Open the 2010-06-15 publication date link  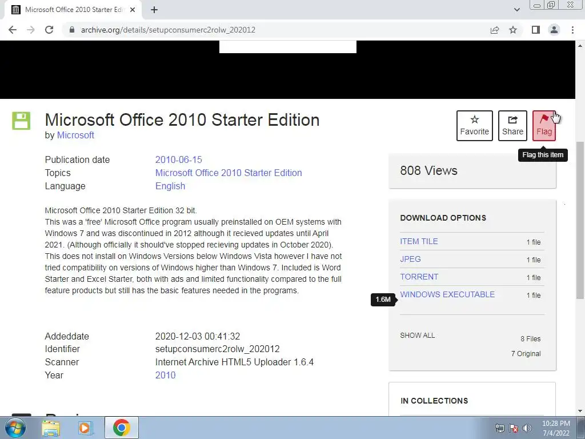[179, 160]
